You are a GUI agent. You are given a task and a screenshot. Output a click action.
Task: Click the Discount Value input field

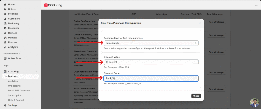(151, 62)
